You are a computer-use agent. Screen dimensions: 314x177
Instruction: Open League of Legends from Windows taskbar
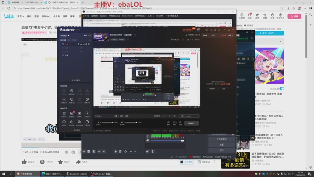tap(77, 174)
